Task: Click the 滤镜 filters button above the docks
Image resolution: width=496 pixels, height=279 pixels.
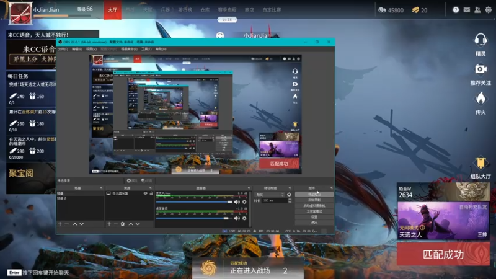Action: (x=146, y=180)
